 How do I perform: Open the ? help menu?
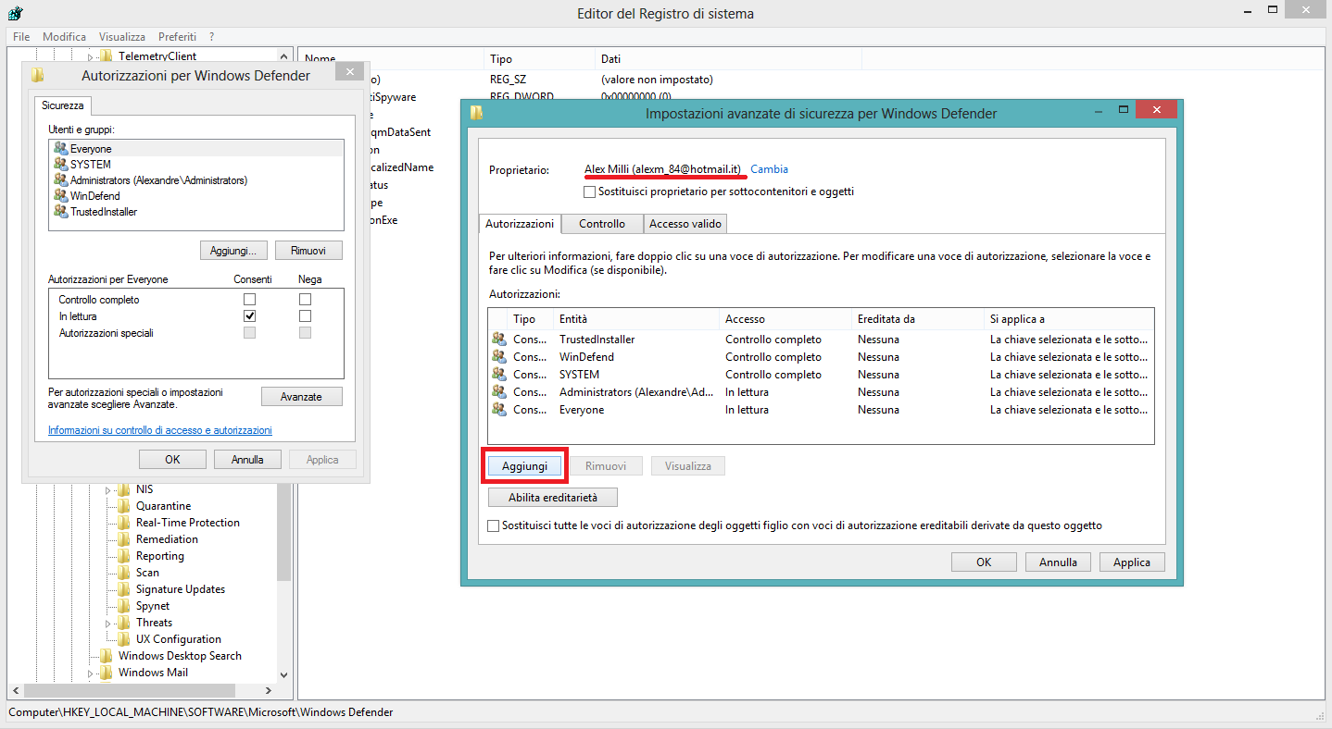[211, 37]
